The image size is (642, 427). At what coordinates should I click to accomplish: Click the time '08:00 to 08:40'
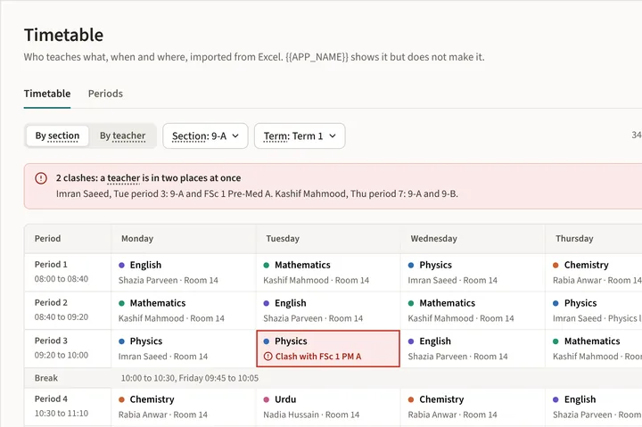coord(61,279)
